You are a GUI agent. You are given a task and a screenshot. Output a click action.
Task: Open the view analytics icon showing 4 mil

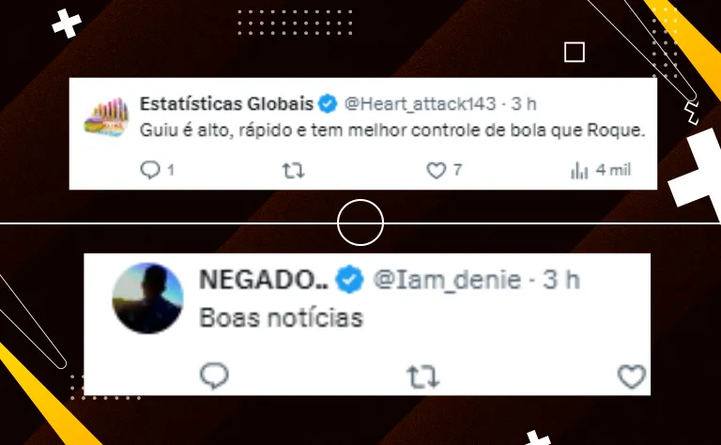coord(579,171)
